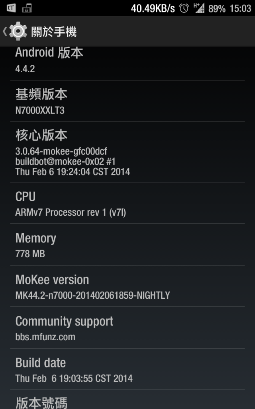The width and height of the screenshot is (255, 409).
Task: Tap the second notification icon in status bar
Action: pos(27,8)
